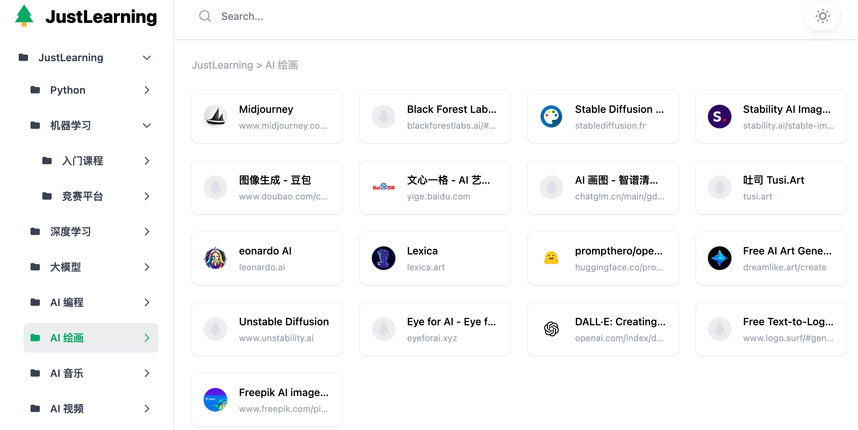The width and height of the screenshot is (858, 430).
Task: Expand the Python folder arrow
Action: (147, 90)
